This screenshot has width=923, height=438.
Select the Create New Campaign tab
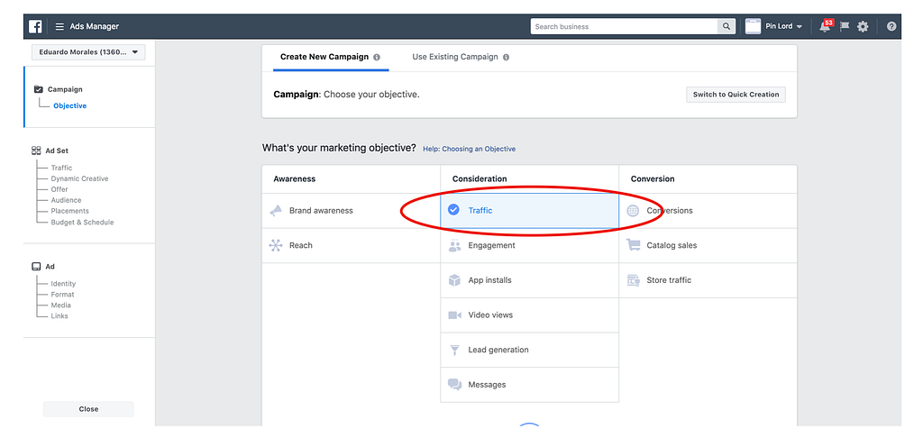click(x=324, y=57)
